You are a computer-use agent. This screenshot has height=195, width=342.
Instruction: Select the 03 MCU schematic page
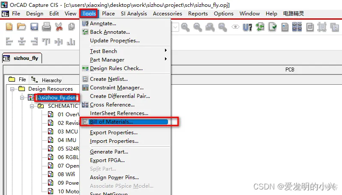click(x=68, y=132)
